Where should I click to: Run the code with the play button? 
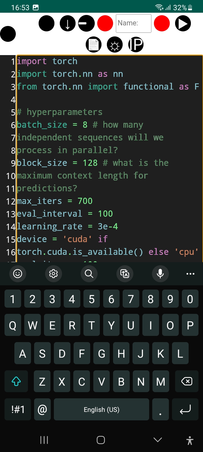[183, 23]
